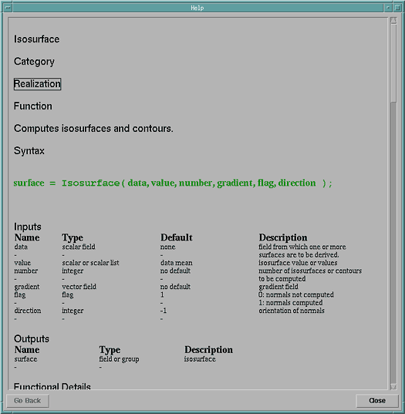Click the 'gradient' input name

(27, 287)
